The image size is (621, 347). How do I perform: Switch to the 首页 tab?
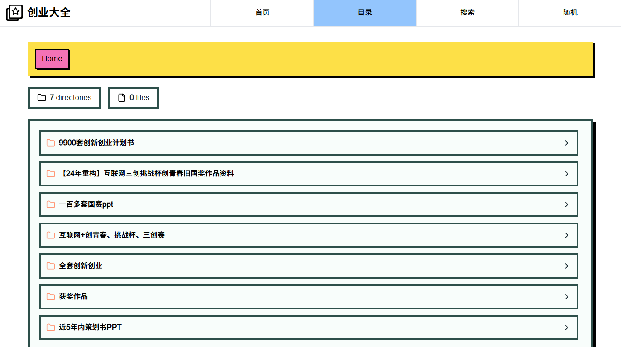[263, 13]
